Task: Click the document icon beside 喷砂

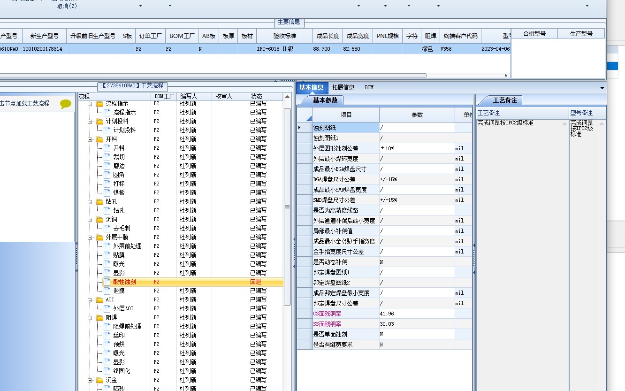Action: click(107, 389)
